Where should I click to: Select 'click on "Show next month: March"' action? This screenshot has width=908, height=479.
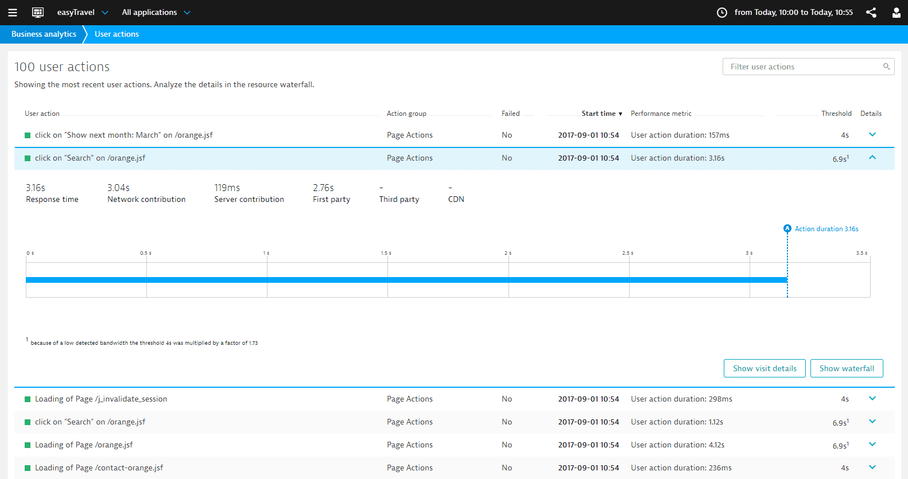point(123,135)
